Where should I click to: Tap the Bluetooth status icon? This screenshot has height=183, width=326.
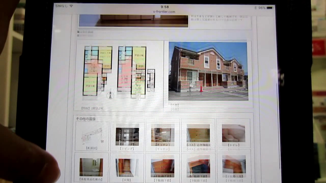(255, 8)
